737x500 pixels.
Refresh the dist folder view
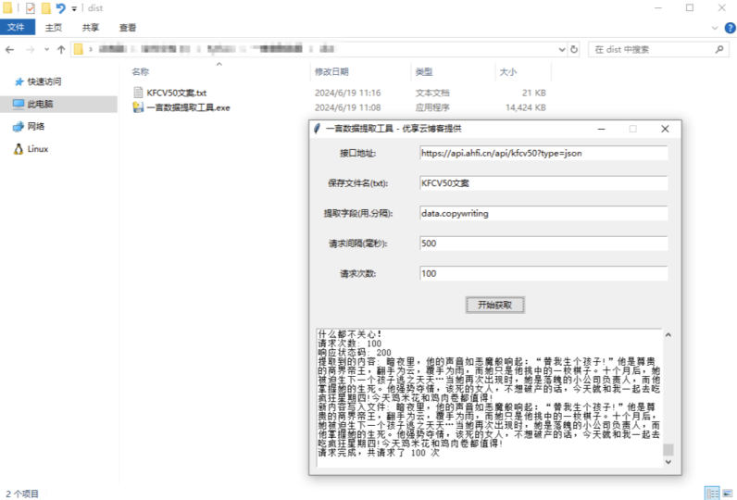coord(574,49)
